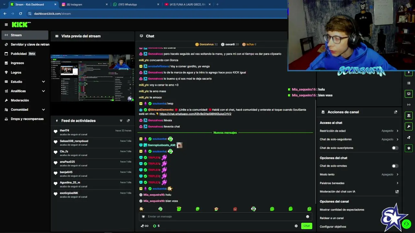Toggle the list icon in right toolbar
Viewport: 415px width, 233px height.
click(409, 83)
